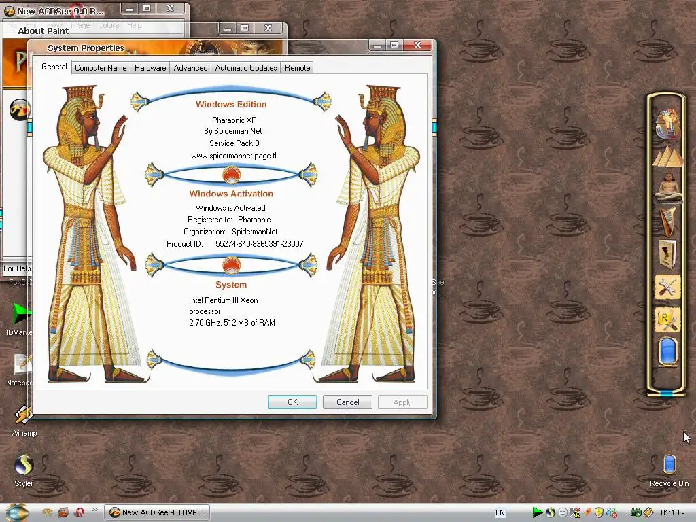The image size is (696, 522).
Task: Minimize the System Properties window
Action: [x=377, y=45]
